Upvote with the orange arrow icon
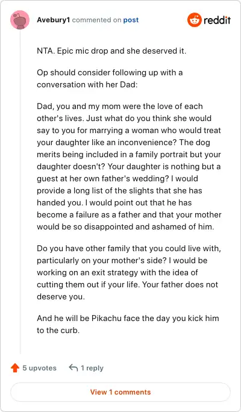This screenshot has width=241, height=412. tap(15, 368)
